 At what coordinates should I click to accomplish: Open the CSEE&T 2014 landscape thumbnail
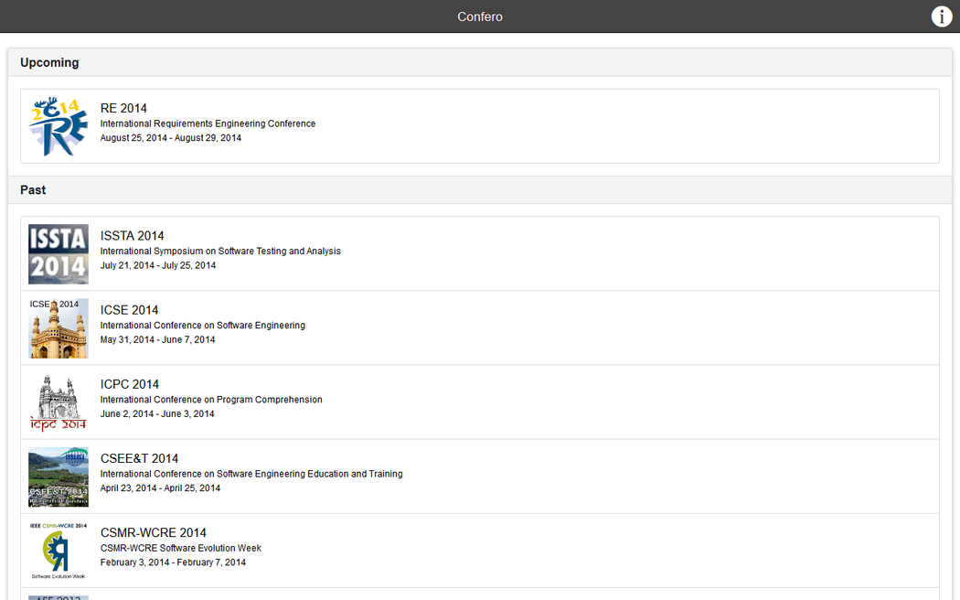tap(59, 477)
